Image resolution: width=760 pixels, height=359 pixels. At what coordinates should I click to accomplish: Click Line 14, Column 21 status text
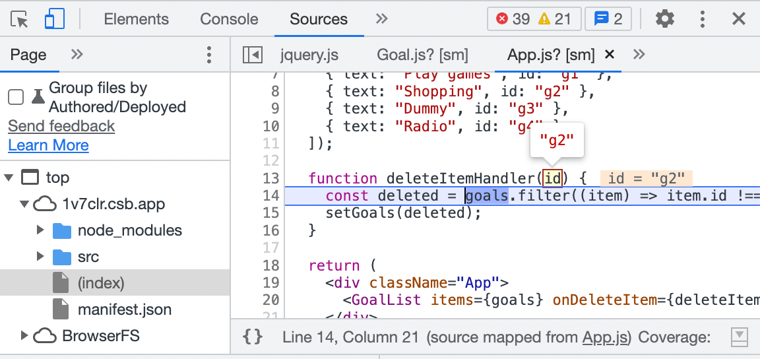[x=352, y=337]
